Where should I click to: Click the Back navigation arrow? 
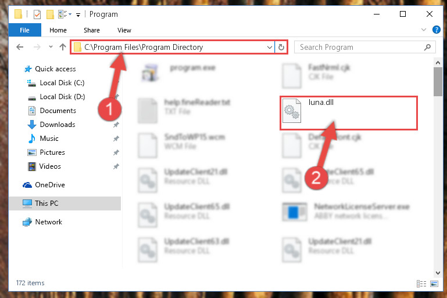pos(20,47)
